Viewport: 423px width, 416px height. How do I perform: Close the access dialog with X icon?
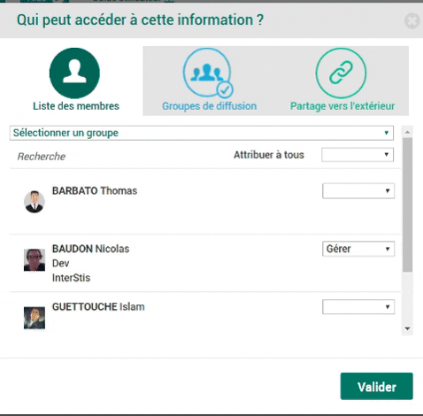click(x=412, y=21)
